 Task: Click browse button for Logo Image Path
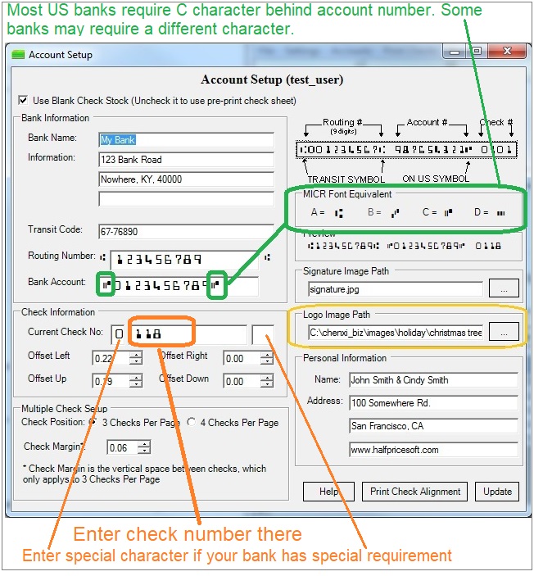point(504,332)
